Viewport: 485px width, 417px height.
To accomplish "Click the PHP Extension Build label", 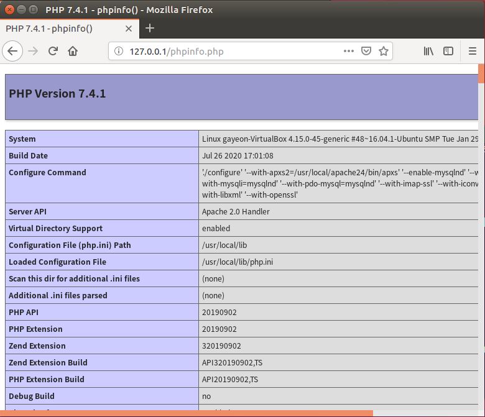I will [47, 380].
